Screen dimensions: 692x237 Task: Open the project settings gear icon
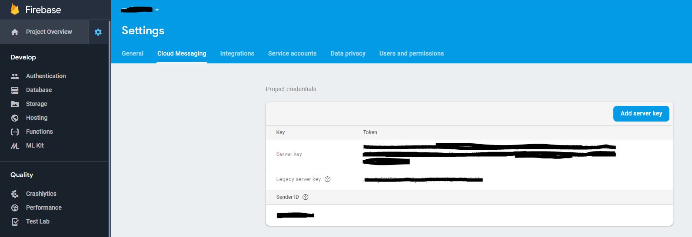point(98,32)
